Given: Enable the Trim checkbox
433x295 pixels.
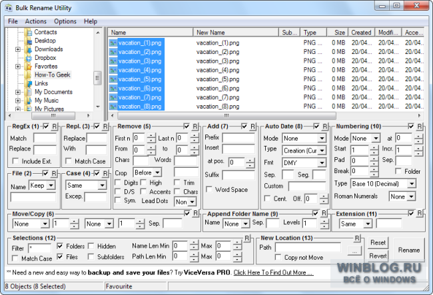Looking at the screenshot, I should 177,182.
